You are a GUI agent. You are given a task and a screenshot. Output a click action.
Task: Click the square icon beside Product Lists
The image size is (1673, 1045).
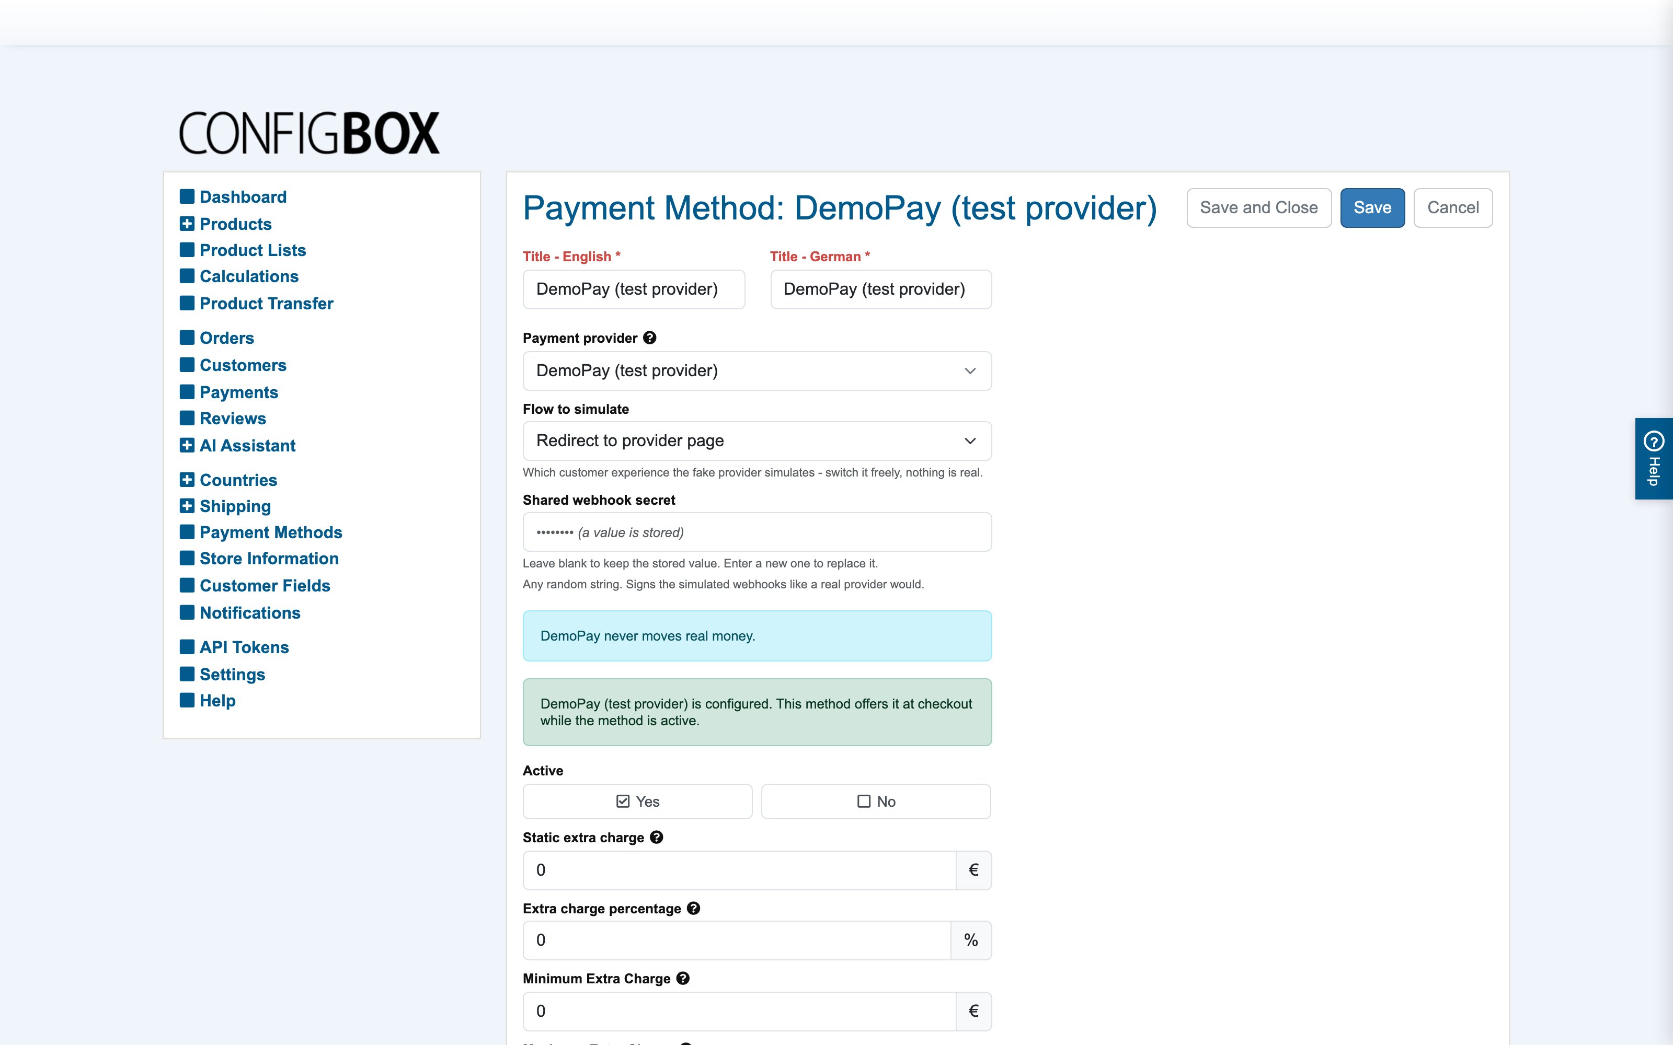[x=187, y=250]
